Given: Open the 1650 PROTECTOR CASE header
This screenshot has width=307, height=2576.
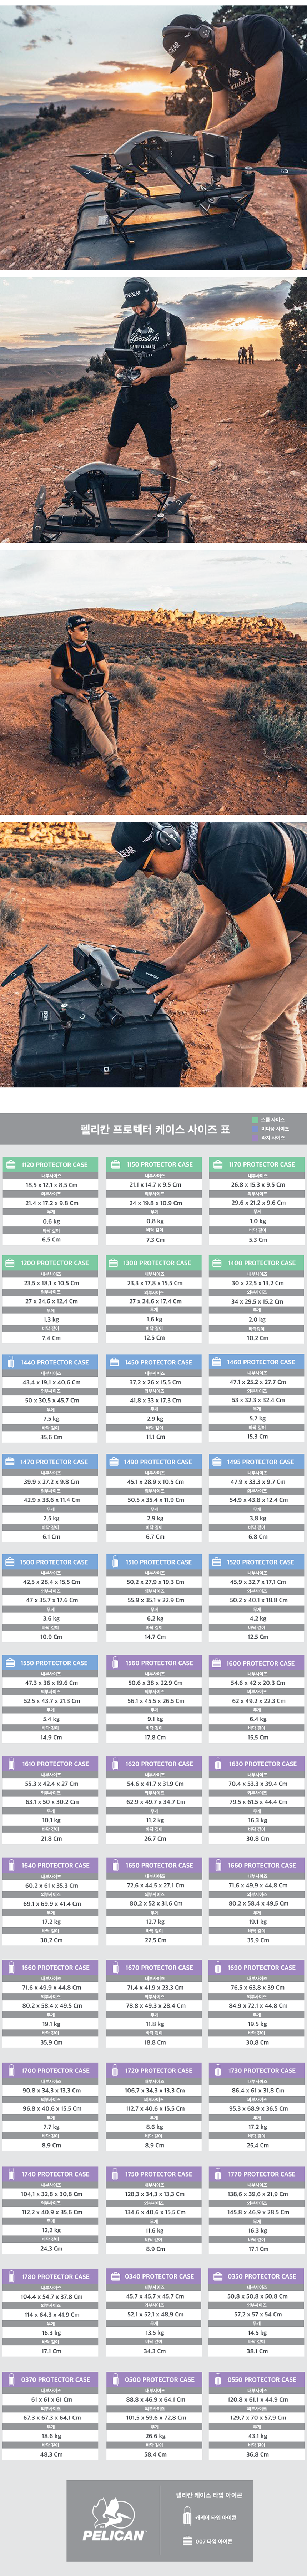Looking at the screenshot, I should [153, 1865].
